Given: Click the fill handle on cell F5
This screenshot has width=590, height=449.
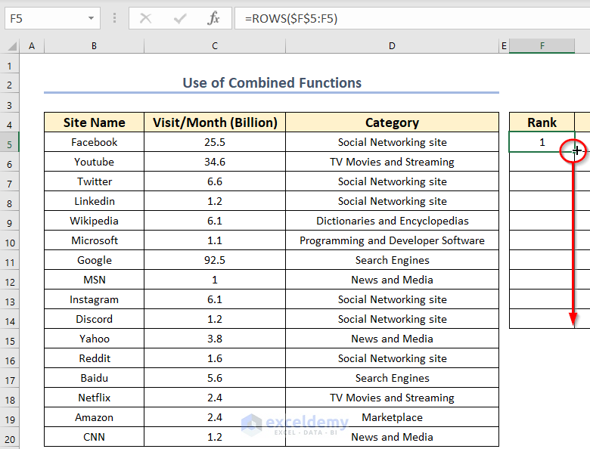Looking at the screenshot, I should (x=575, y=151).
